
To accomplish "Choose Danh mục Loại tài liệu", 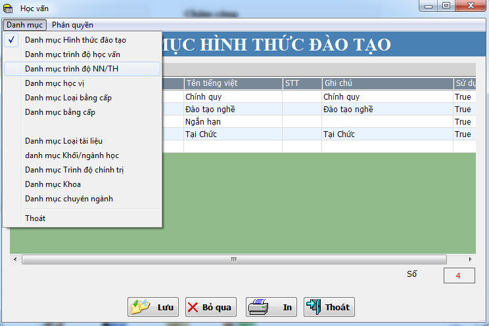I will [x=64, y=141].
